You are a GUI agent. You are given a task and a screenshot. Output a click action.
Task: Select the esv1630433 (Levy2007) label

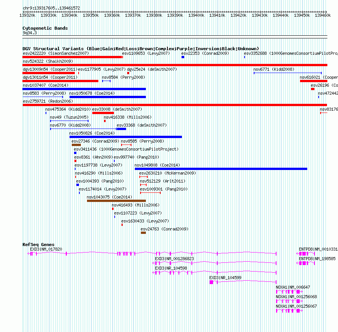click(x=145, y=221)
